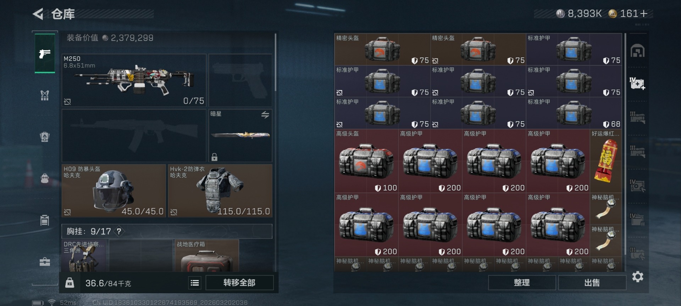
Task: Open the safe-house icon on right sidebar
Action: click(637, 51)
